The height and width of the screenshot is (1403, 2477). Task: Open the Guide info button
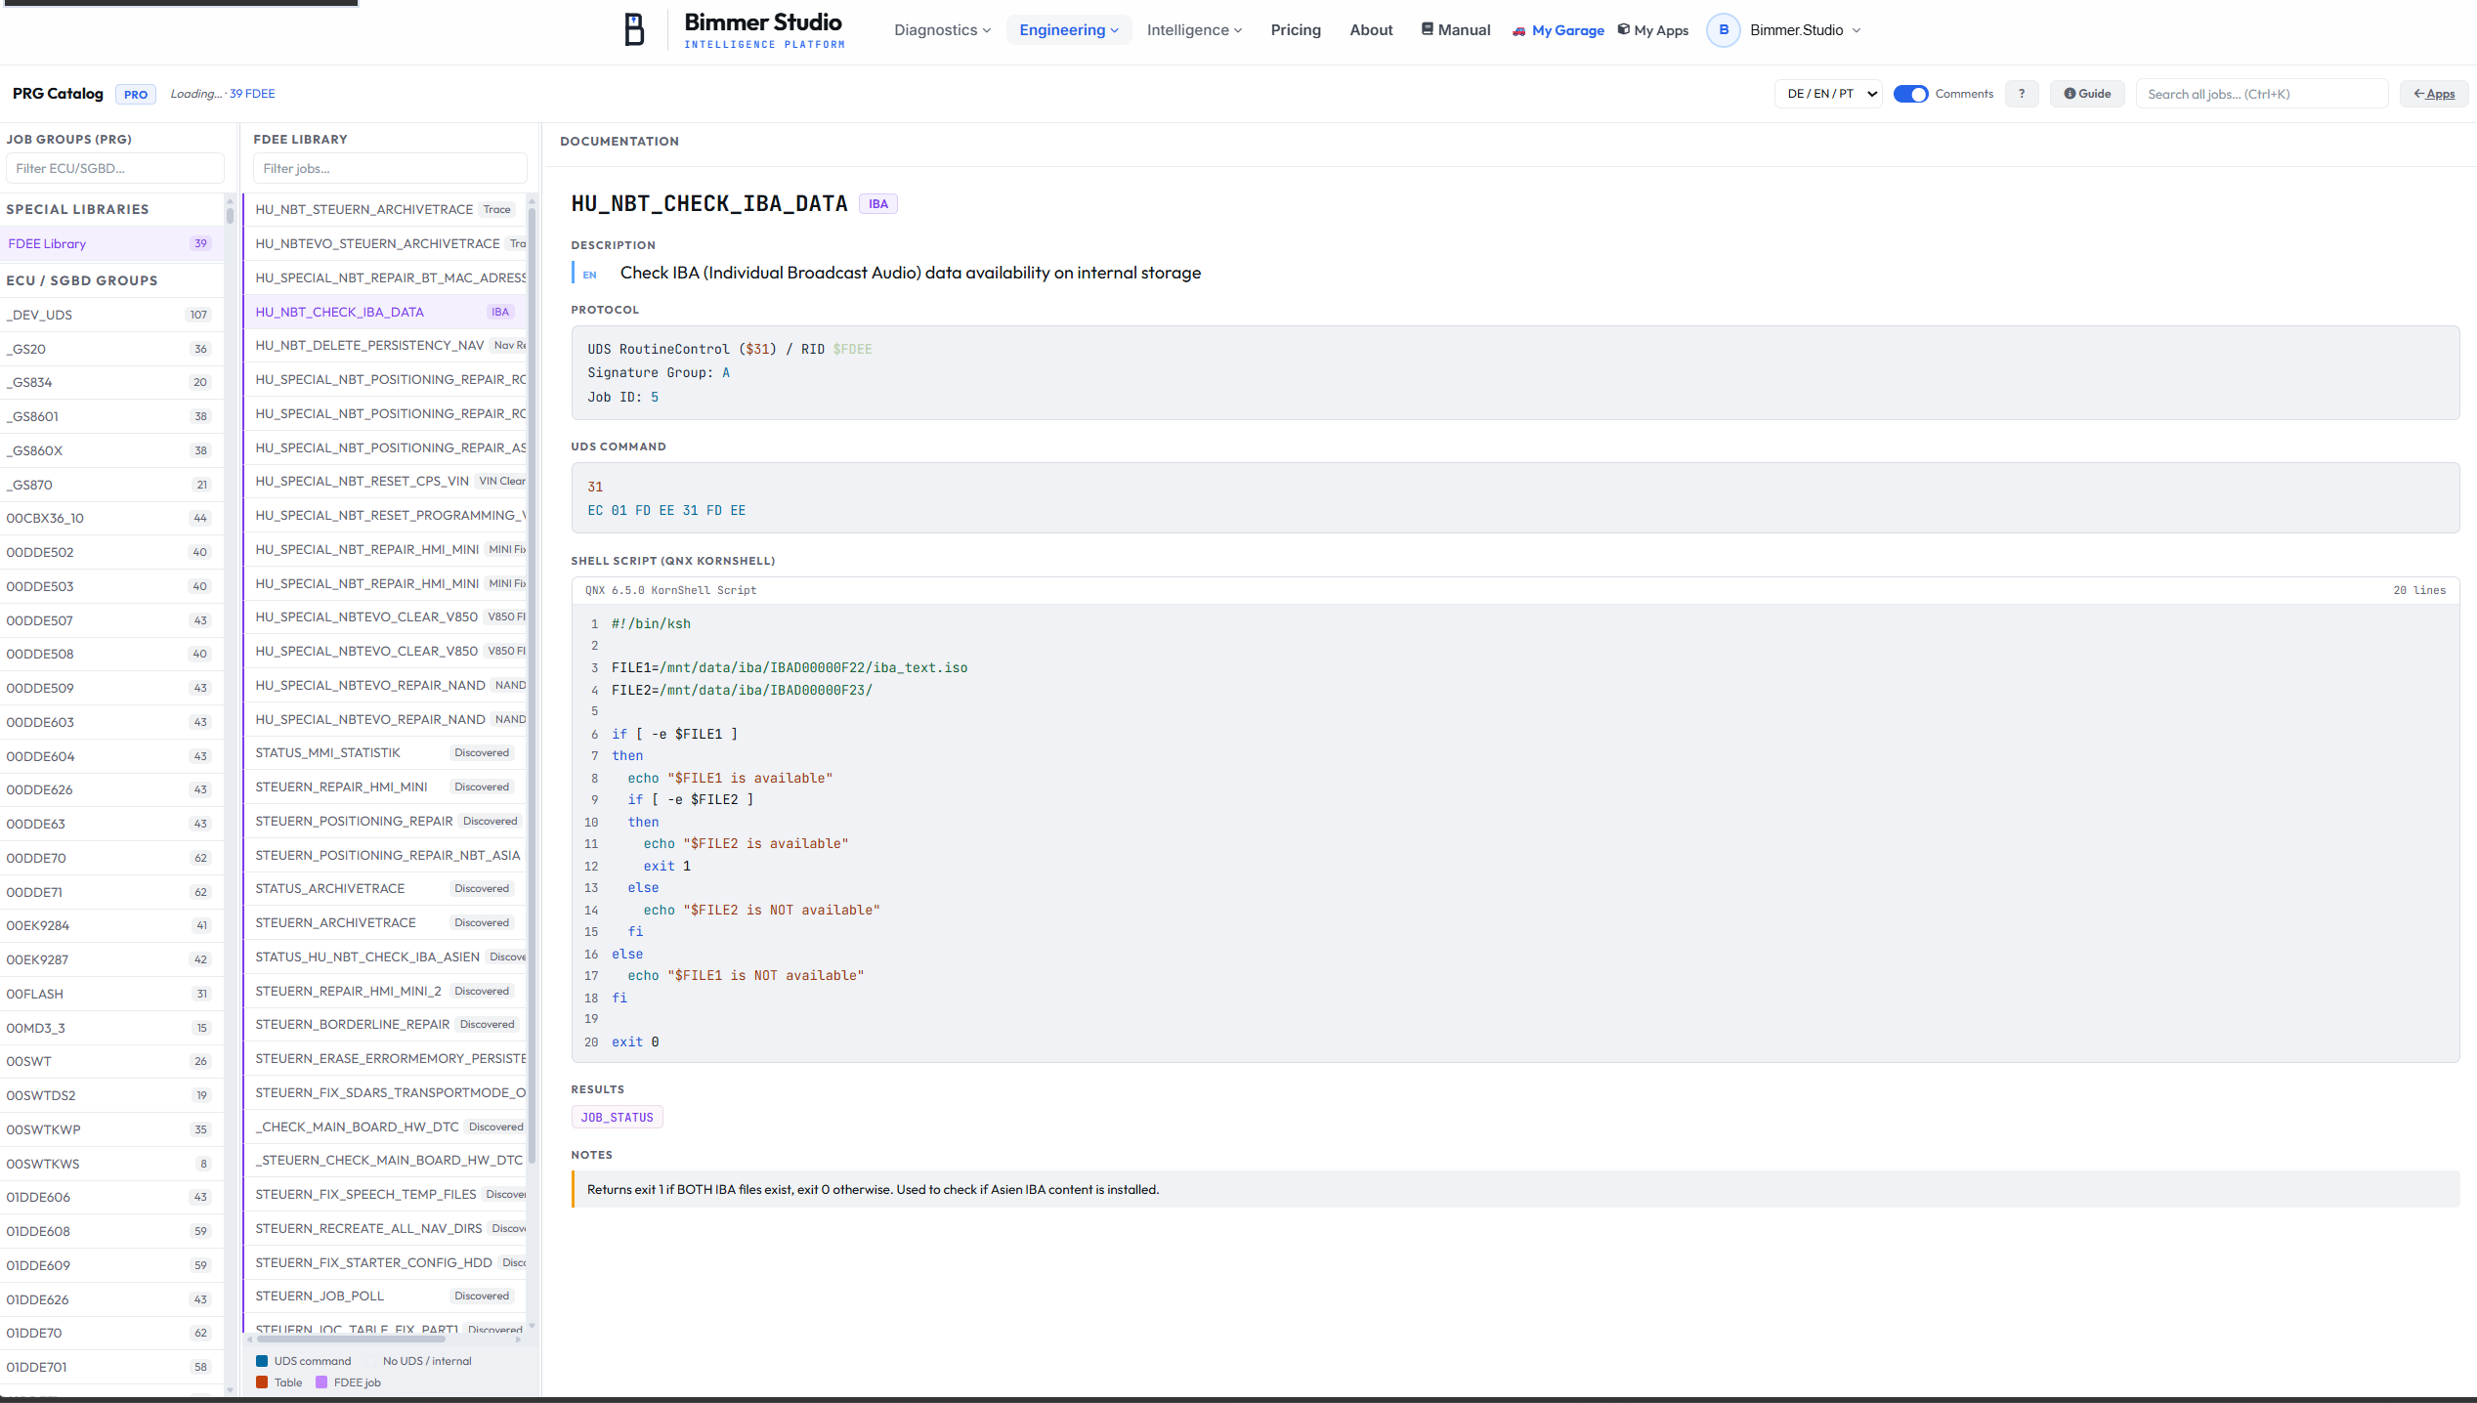click(x=2087, y=94)
